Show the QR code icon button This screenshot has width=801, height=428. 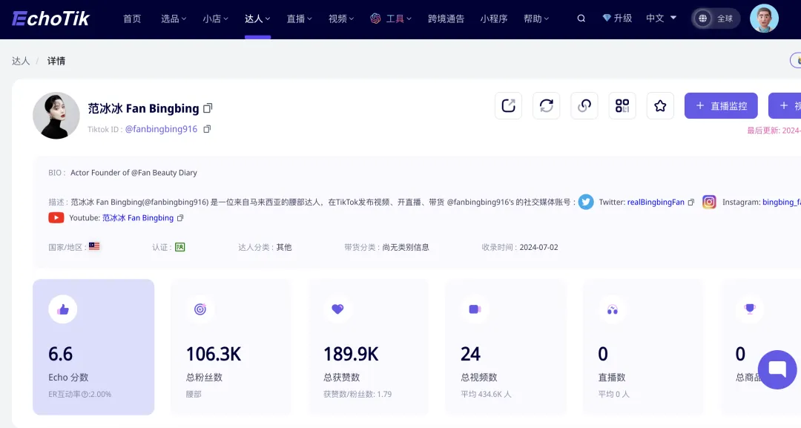[x=622, y=106]
